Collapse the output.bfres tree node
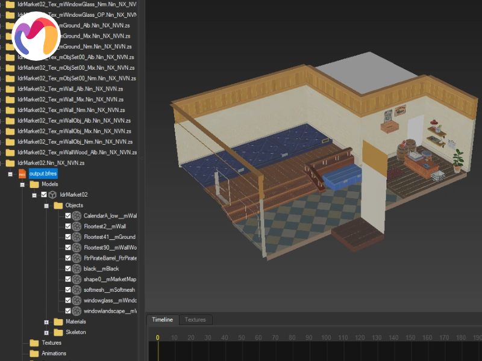 (10, 174)
